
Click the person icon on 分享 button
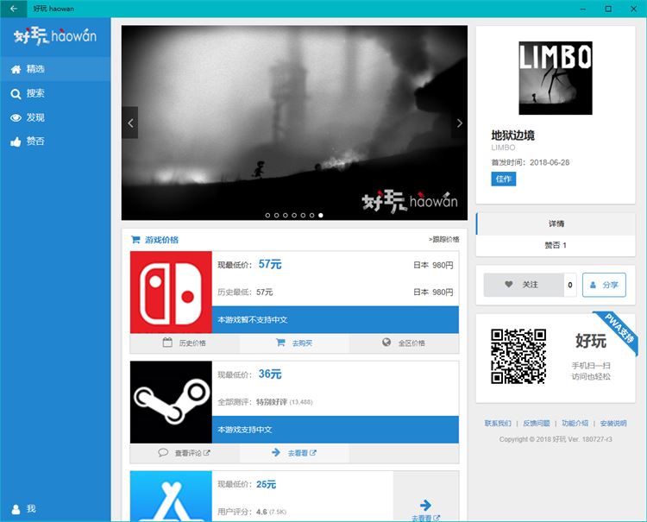[593, 285]
